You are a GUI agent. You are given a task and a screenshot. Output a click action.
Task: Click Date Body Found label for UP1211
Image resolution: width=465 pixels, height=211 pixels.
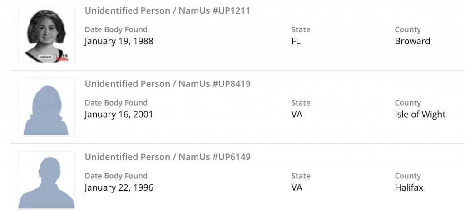(x=116, y=29)
